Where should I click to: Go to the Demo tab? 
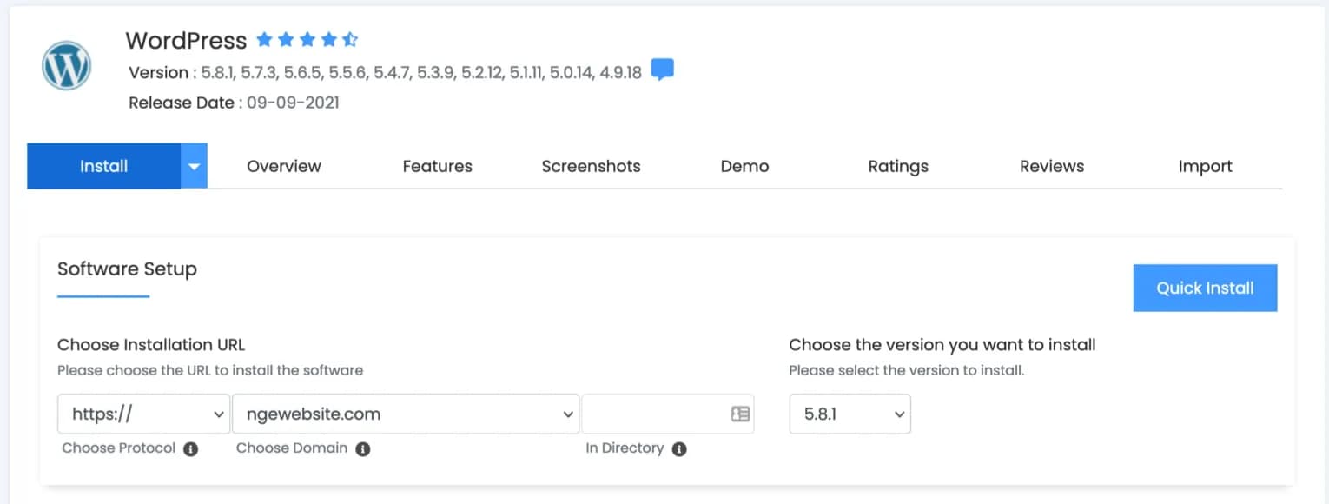point(744,166)
